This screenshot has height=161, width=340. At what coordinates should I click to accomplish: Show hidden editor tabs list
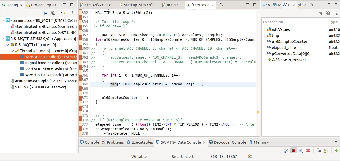222,5
